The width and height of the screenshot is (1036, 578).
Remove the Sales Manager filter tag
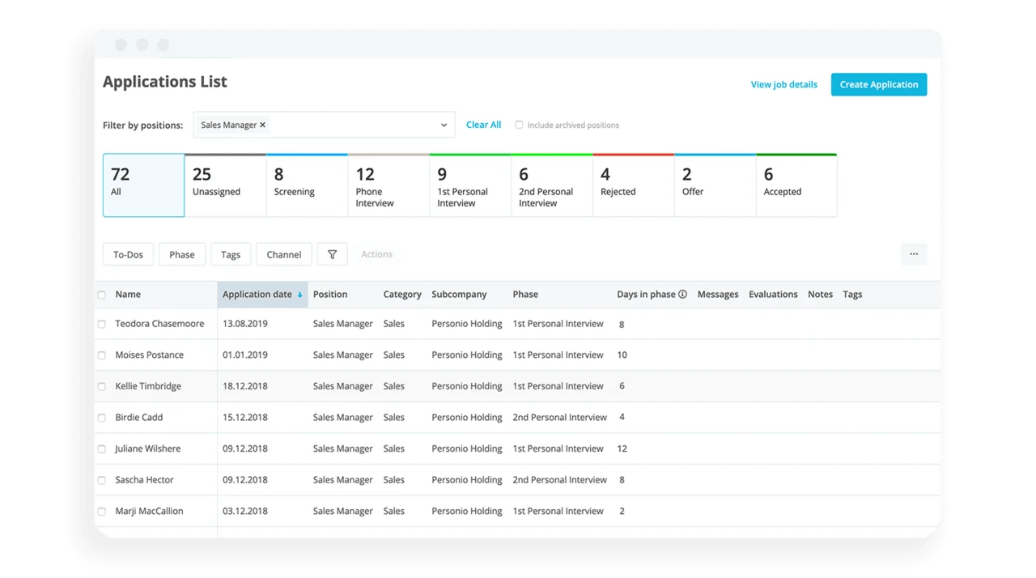[262, 125]
